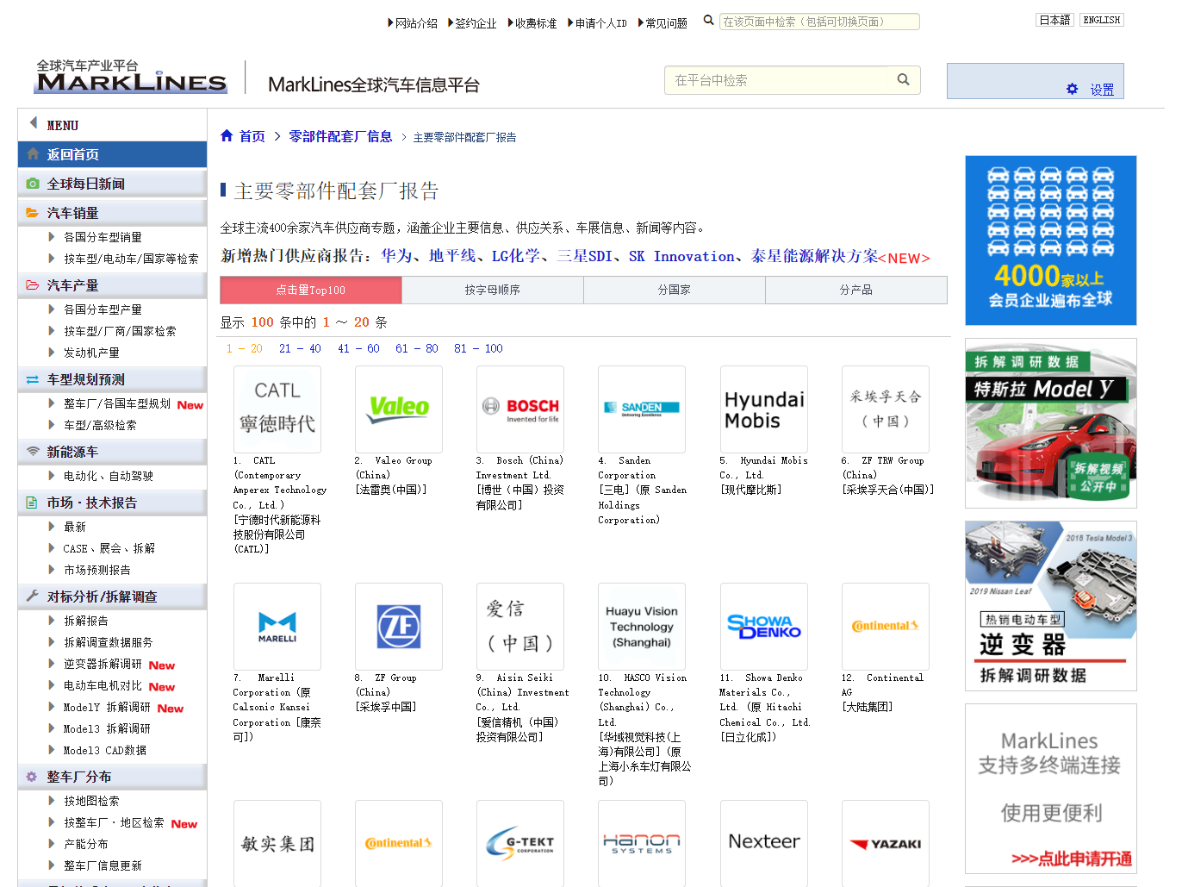Switch to 分国家 tab
1182x887 pixels.
click(x=674, y=290)
